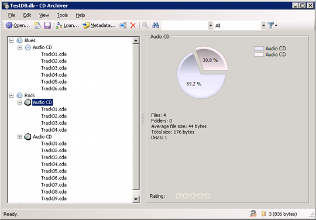Delete item with the red X icon
The height and width of the screenshot is (220, 316).
[133, 25]
